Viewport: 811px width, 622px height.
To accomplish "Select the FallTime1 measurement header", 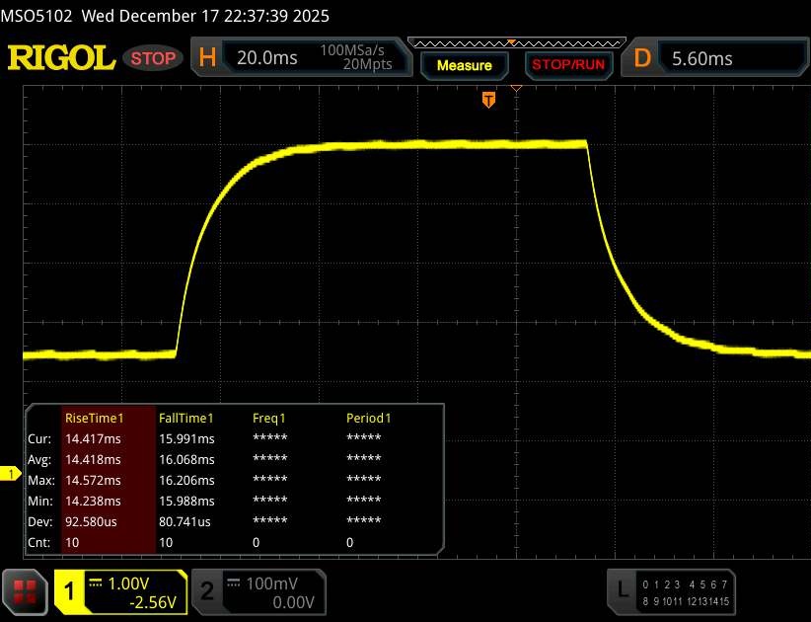I will 186,418.
